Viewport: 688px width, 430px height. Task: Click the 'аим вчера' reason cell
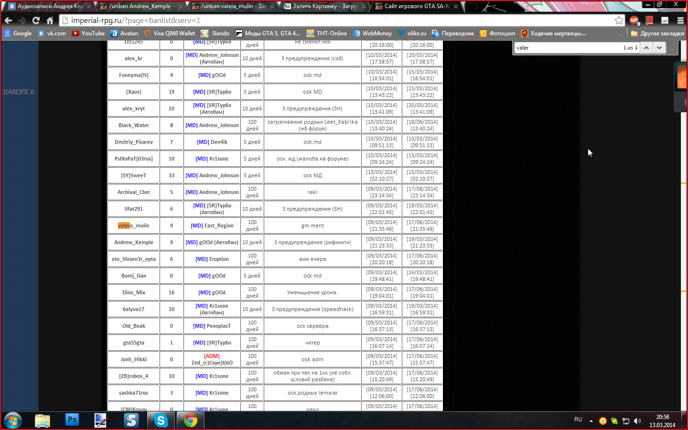click(312, 259)
